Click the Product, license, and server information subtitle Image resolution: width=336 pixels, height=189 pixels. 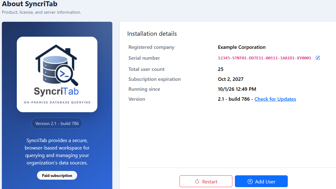coord(41,12)
